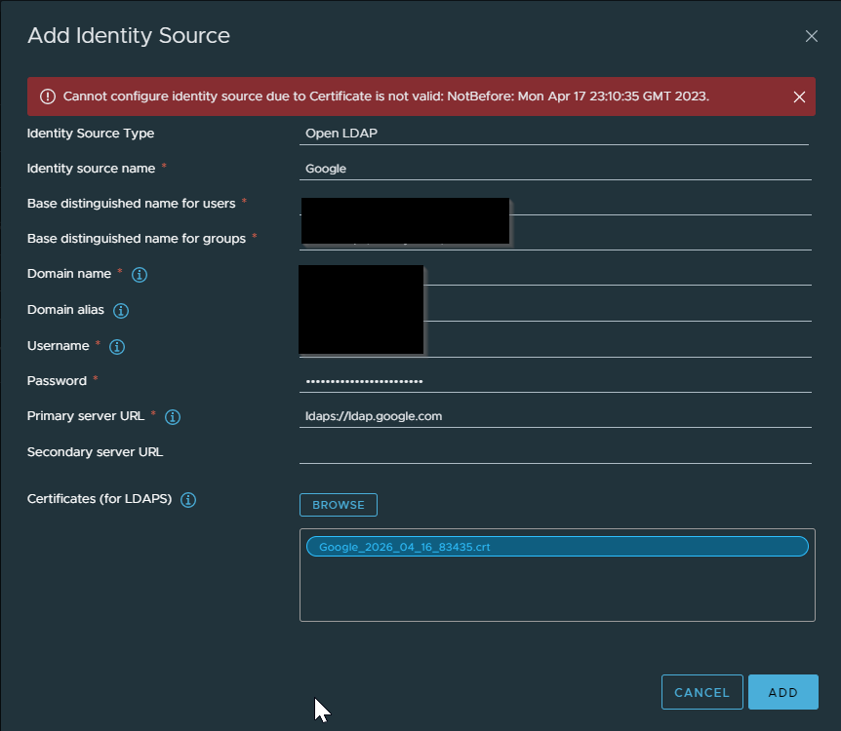The width and height of the screenshot is (841, 731).
Task: Click the ADD button to submit
Action: pos(782,692)
